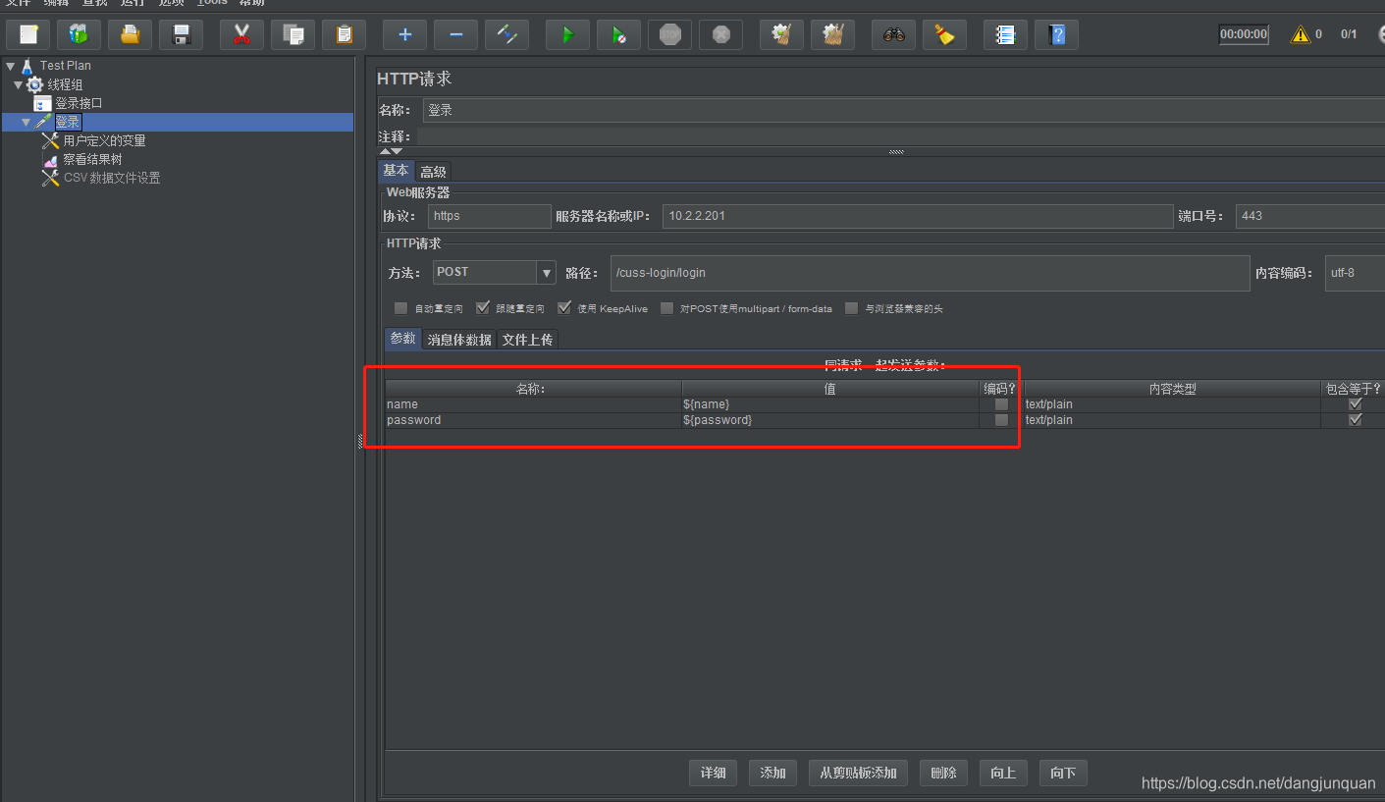Select the 参数 tab
The height and width of the screenshot is (802, 1385).
[x=402, y=338]
